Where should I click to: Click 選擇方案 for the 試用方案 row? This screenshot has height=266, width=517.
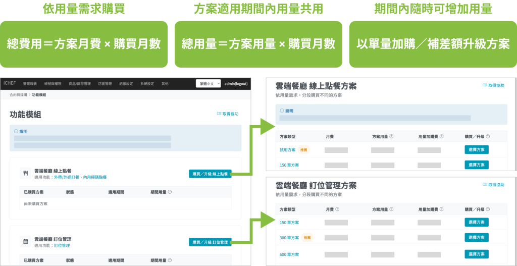476,150
